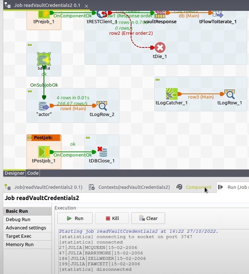Collapse the tLogCatcher_1 subjob box
This screenshot has height=274, width=249.
[x=158, y=80]
